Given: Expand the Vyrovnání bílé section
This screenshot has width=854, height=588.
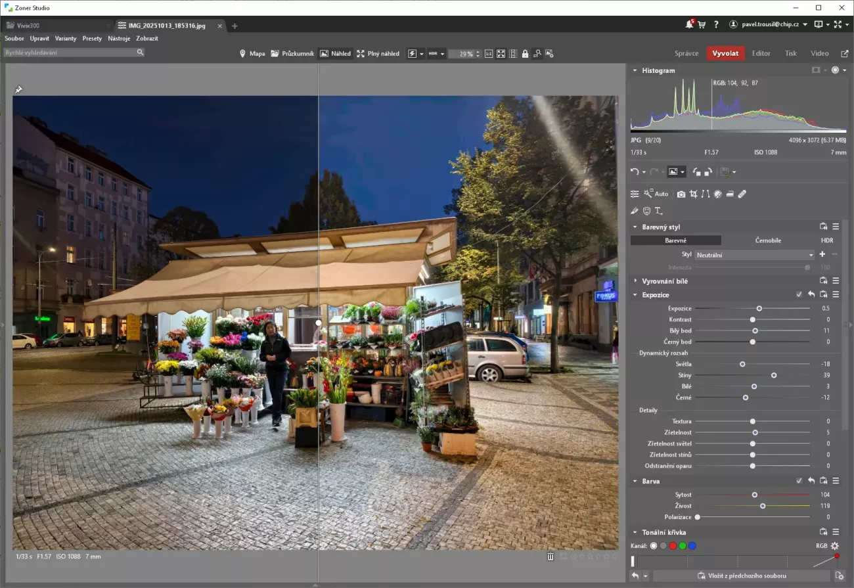Looking at the screenshot, I should click(x=664, y=281).
